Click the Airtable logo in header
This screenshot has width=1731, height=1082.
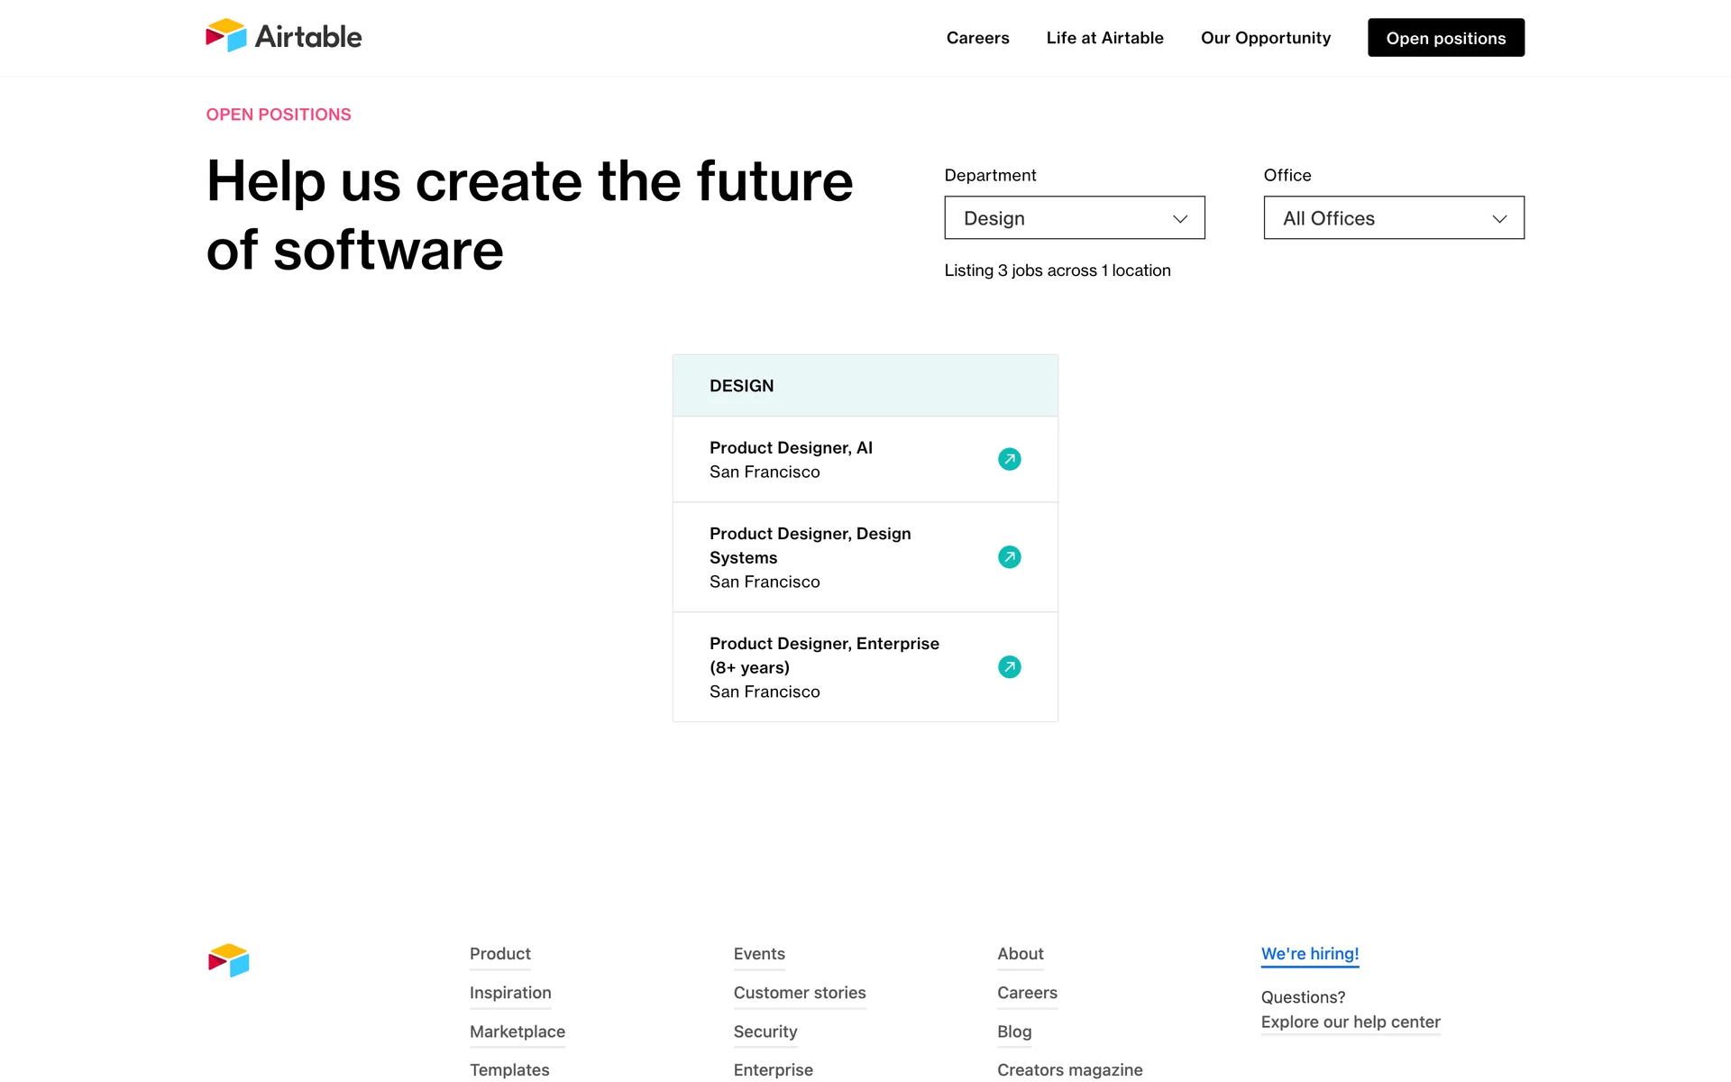click(x=283, y=36)
